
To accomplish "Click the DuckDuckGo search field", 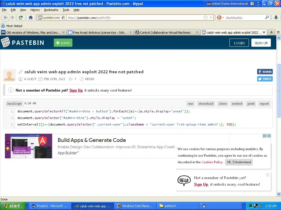I will (x=245, y=17).
